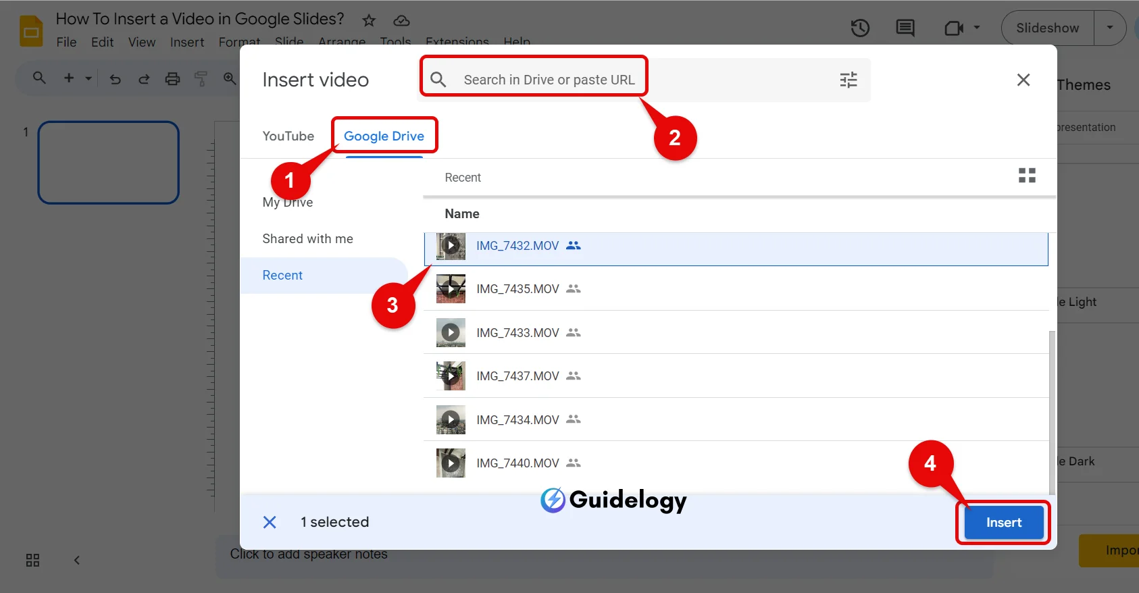
Task: Select the IMG_7440.MOV file
Action: 736,463
